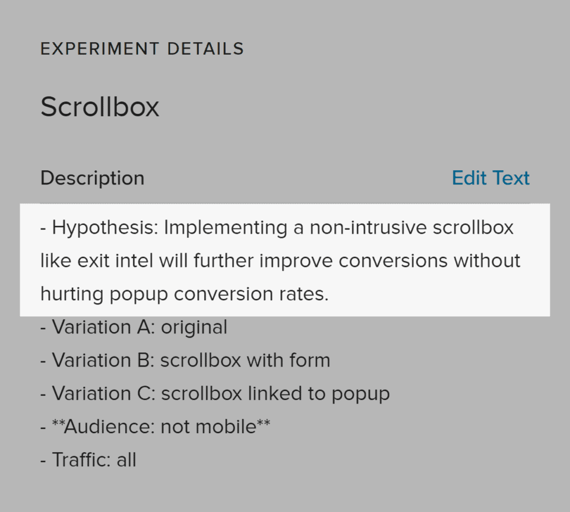Click the Audience: not mobile line

tap(155, 427)
